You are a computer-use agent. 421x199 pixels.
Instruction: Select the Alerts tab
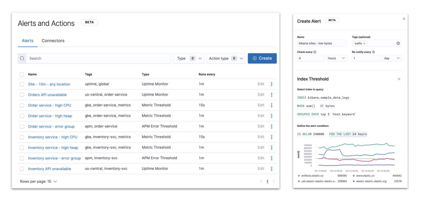(x=27, y=41)
